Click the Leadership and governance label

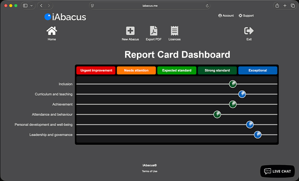pyautogui.click(x=51, y=135)
